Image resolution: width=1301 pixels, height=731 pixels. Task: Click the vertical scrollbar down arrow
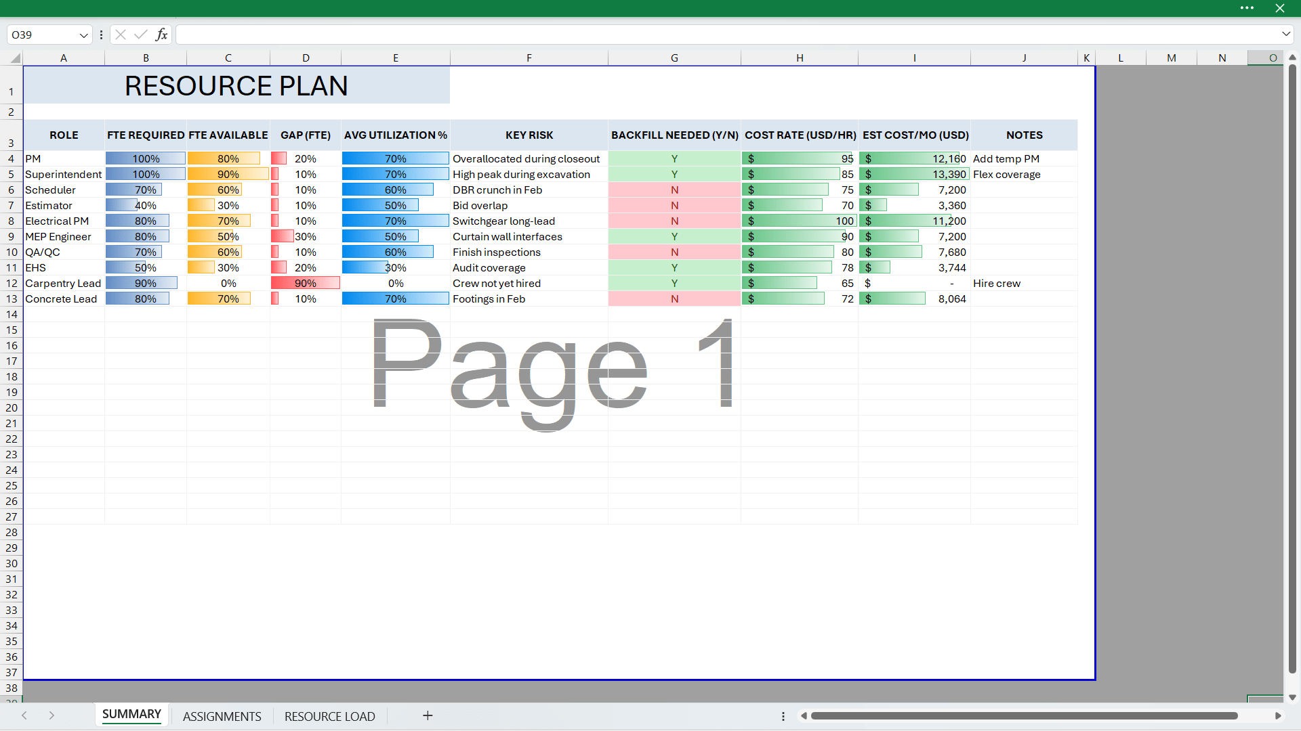point(1292,697)
